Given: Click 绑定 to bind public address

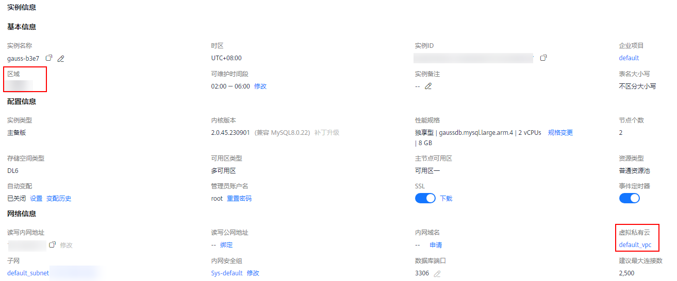Looking at the screenshot, I should point(226,245).
